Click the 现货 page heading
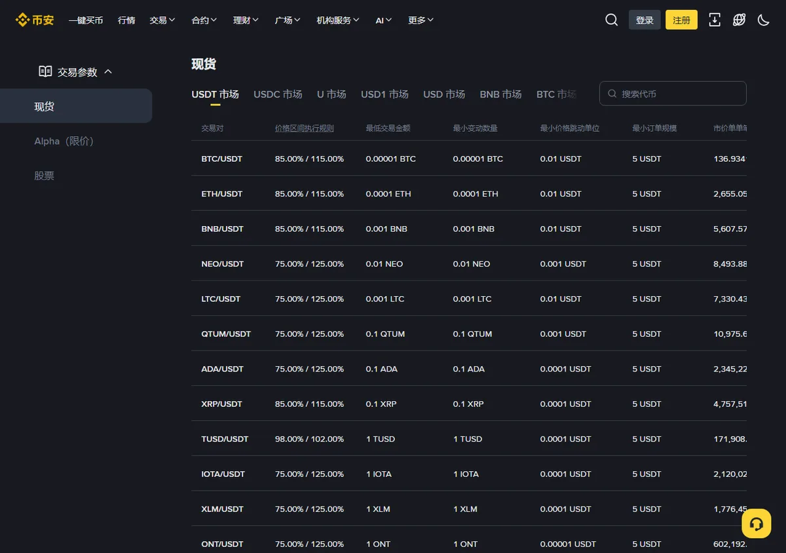 [204, 64]
